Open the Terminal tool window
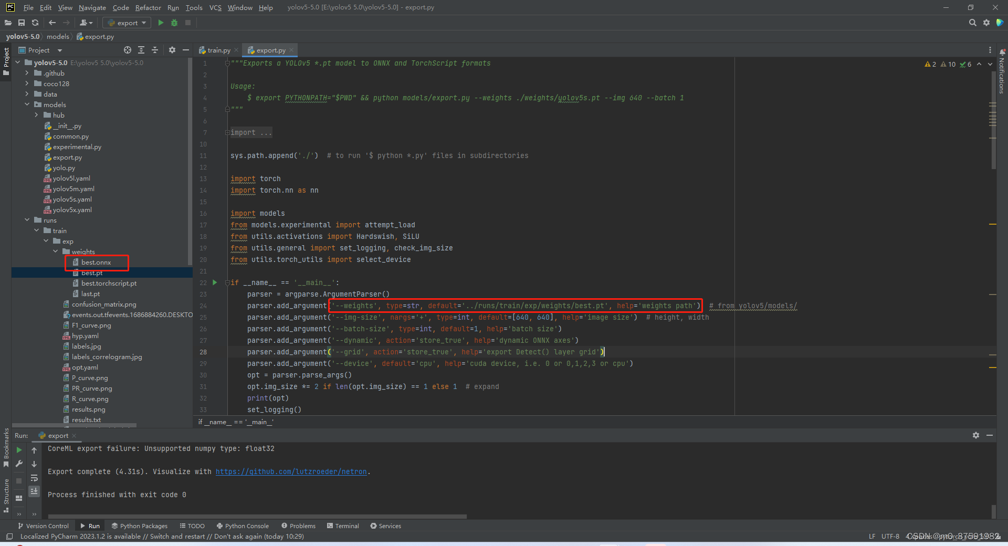 tap(343, 526)
